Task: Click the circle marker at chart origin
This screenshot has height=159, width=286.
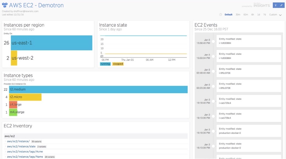Action: point(102,56)
